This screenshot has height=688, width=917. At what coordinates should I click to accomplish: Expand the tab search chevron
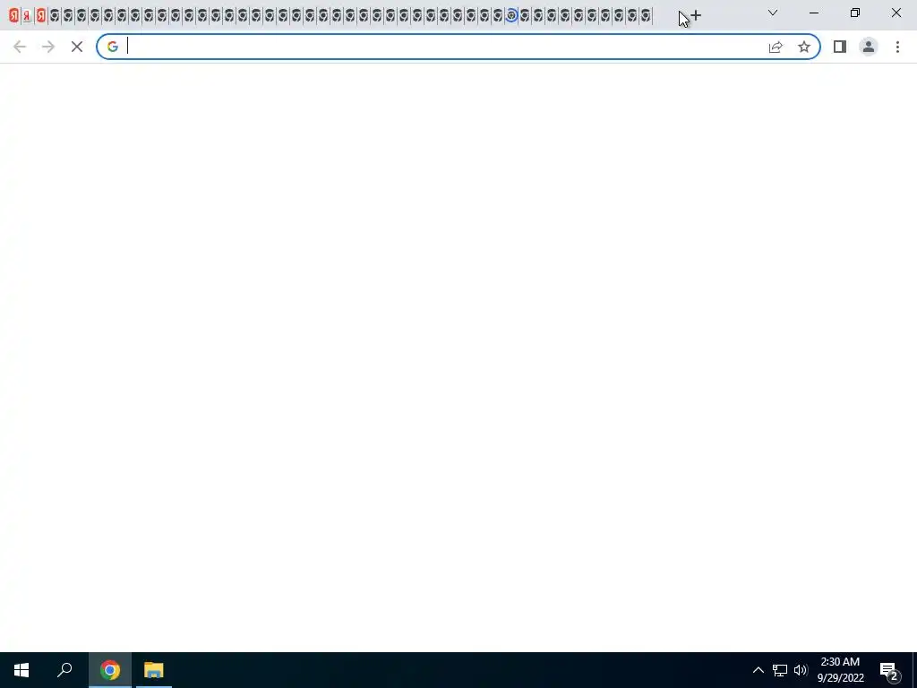point(773,13)
